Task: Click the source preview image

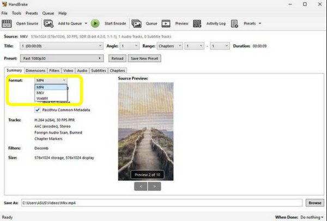Action: coord(146,132)
